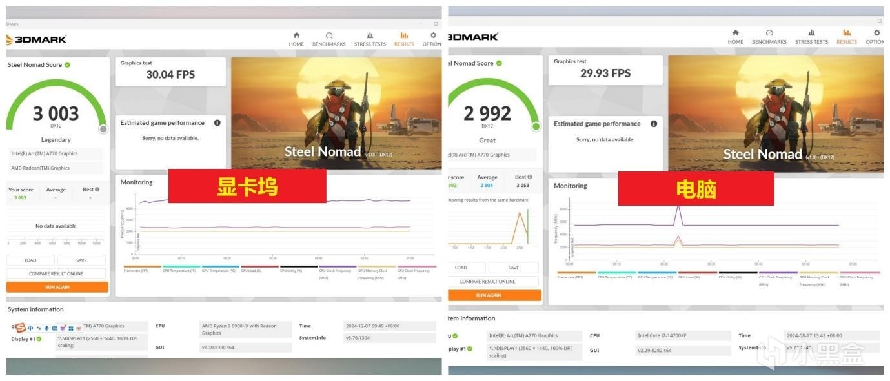Click LOAD button in left 3DMark window
890x381 pixels.
(30, 260)
